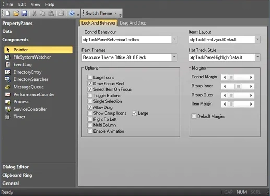Open the Edit menu
This screenshot has width=270, height=196.
pyautogui.click(x=22, y=4)
